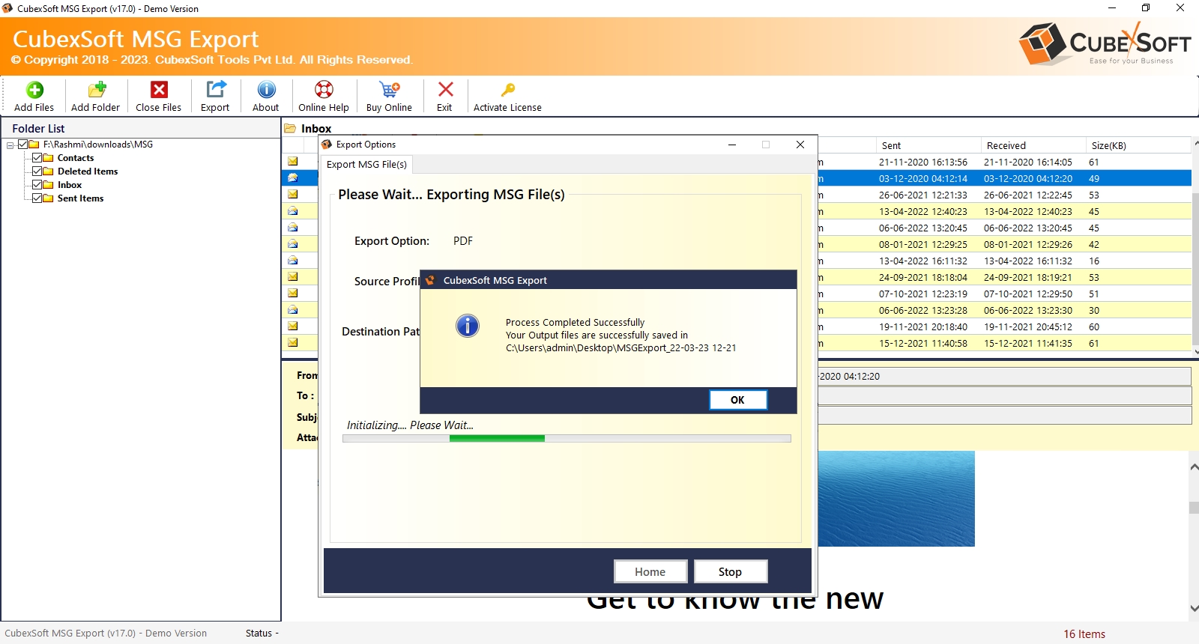Click the Export toolbar icon

coord(216,89)
